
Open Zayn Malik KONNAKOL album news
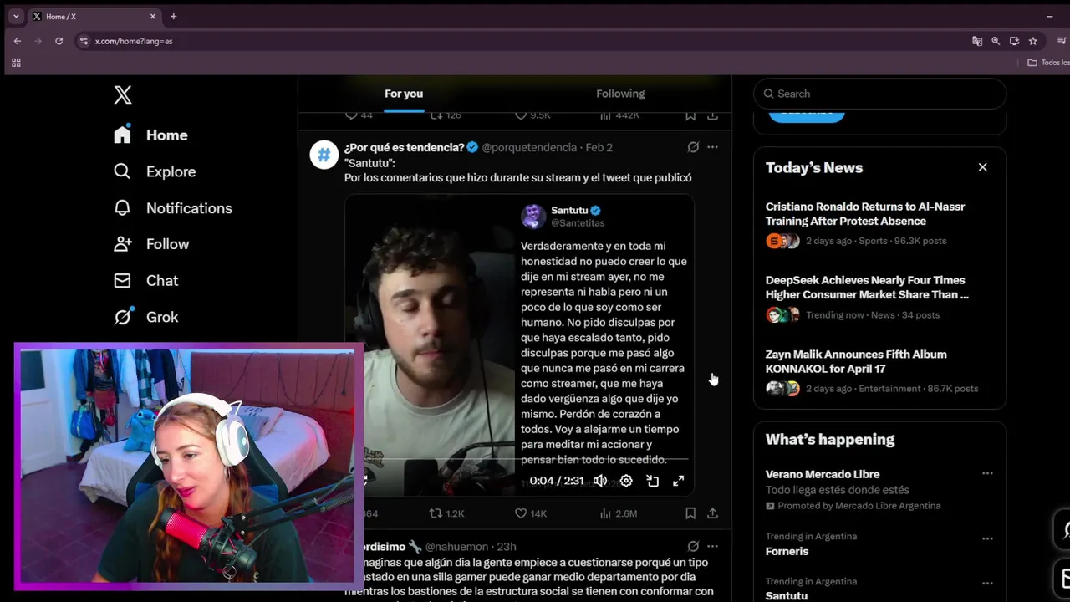879,371
